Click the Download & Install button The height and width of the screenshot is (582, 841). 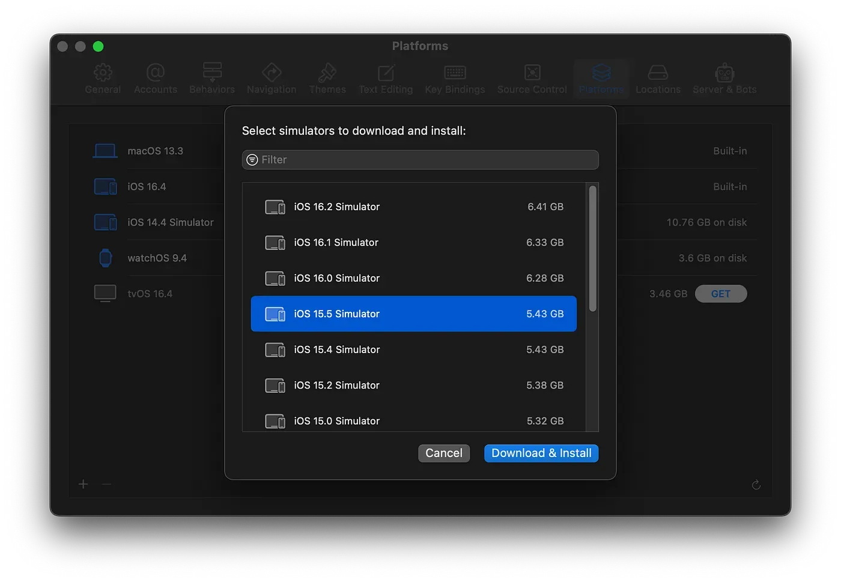pos(541,453)
